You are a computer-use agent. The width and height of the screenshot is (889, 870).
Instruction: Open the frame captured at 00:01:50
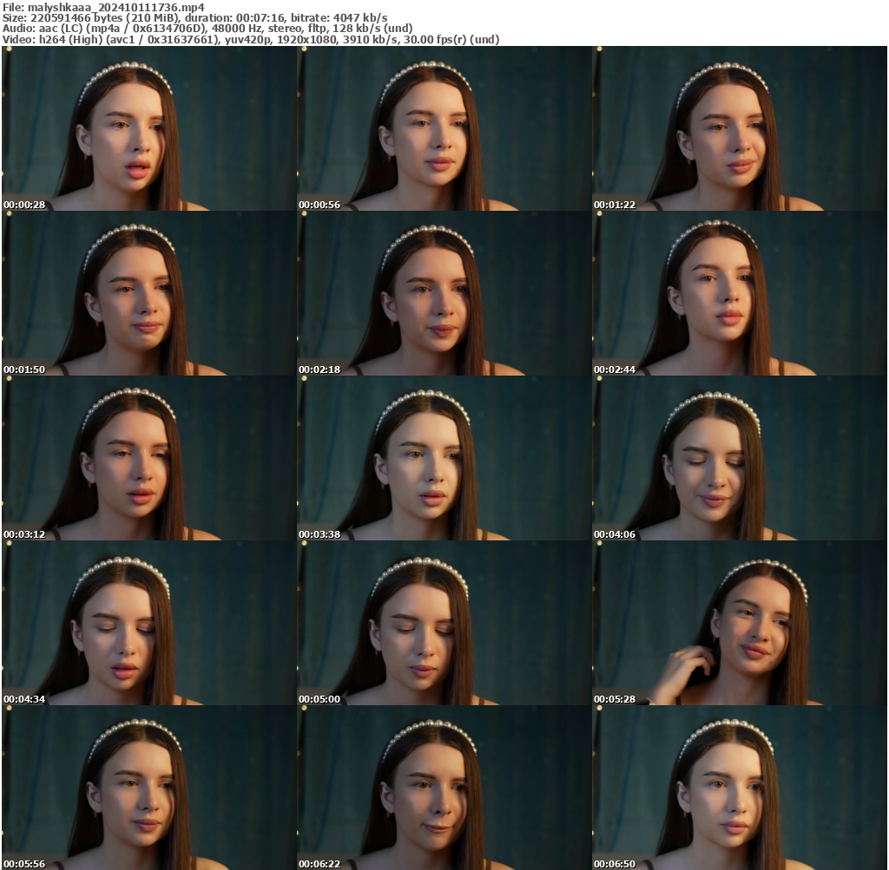(149, 293)
